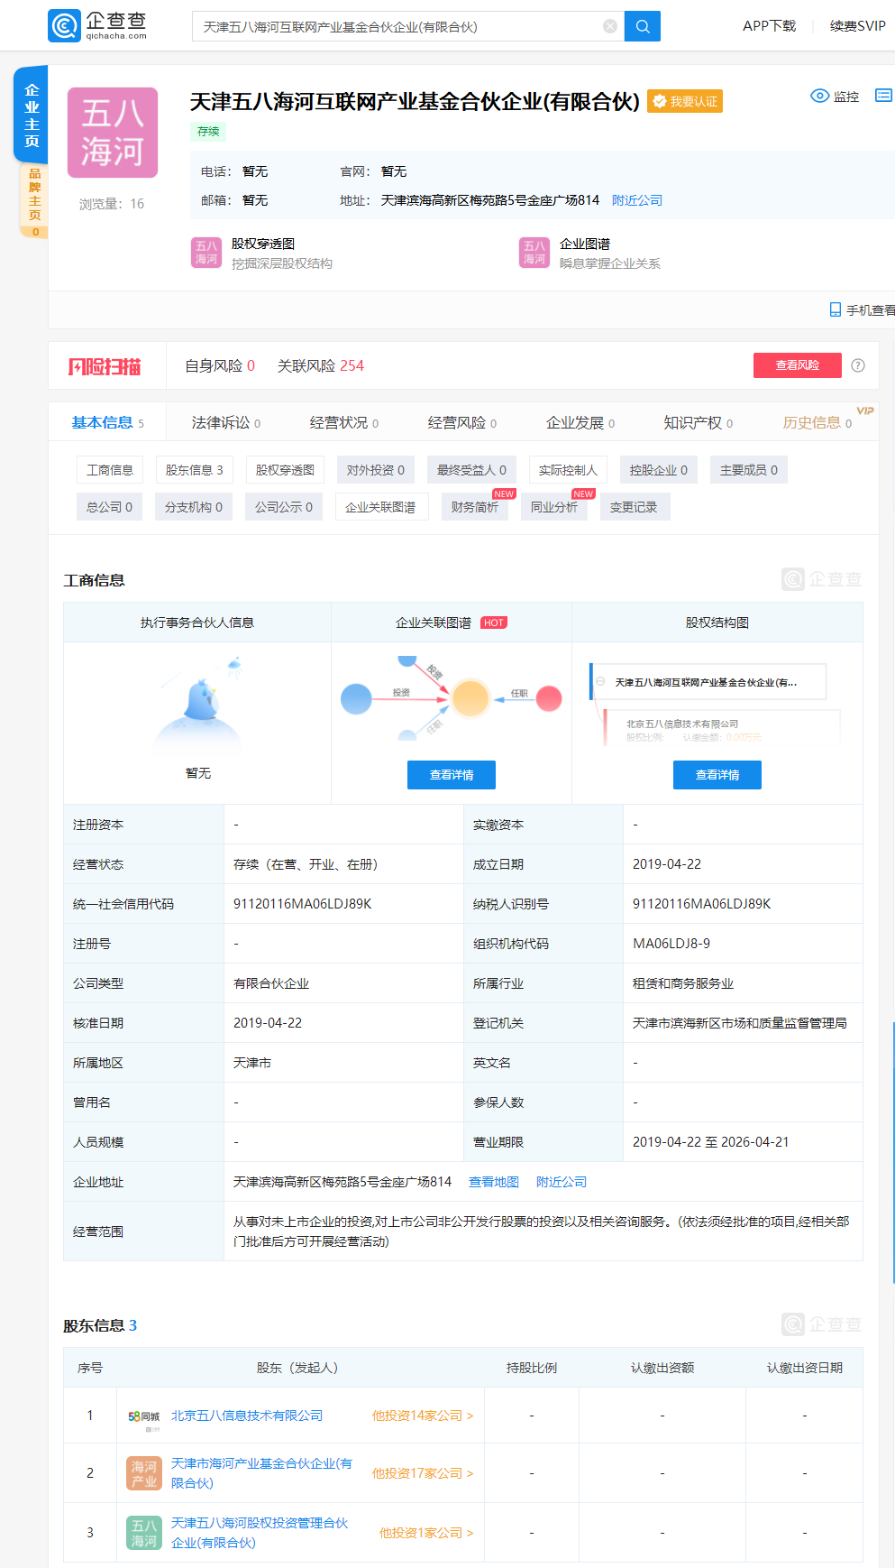Clear the search box with the X icon
Screen dimensions: 895x1568
click(x=610, y=26)
